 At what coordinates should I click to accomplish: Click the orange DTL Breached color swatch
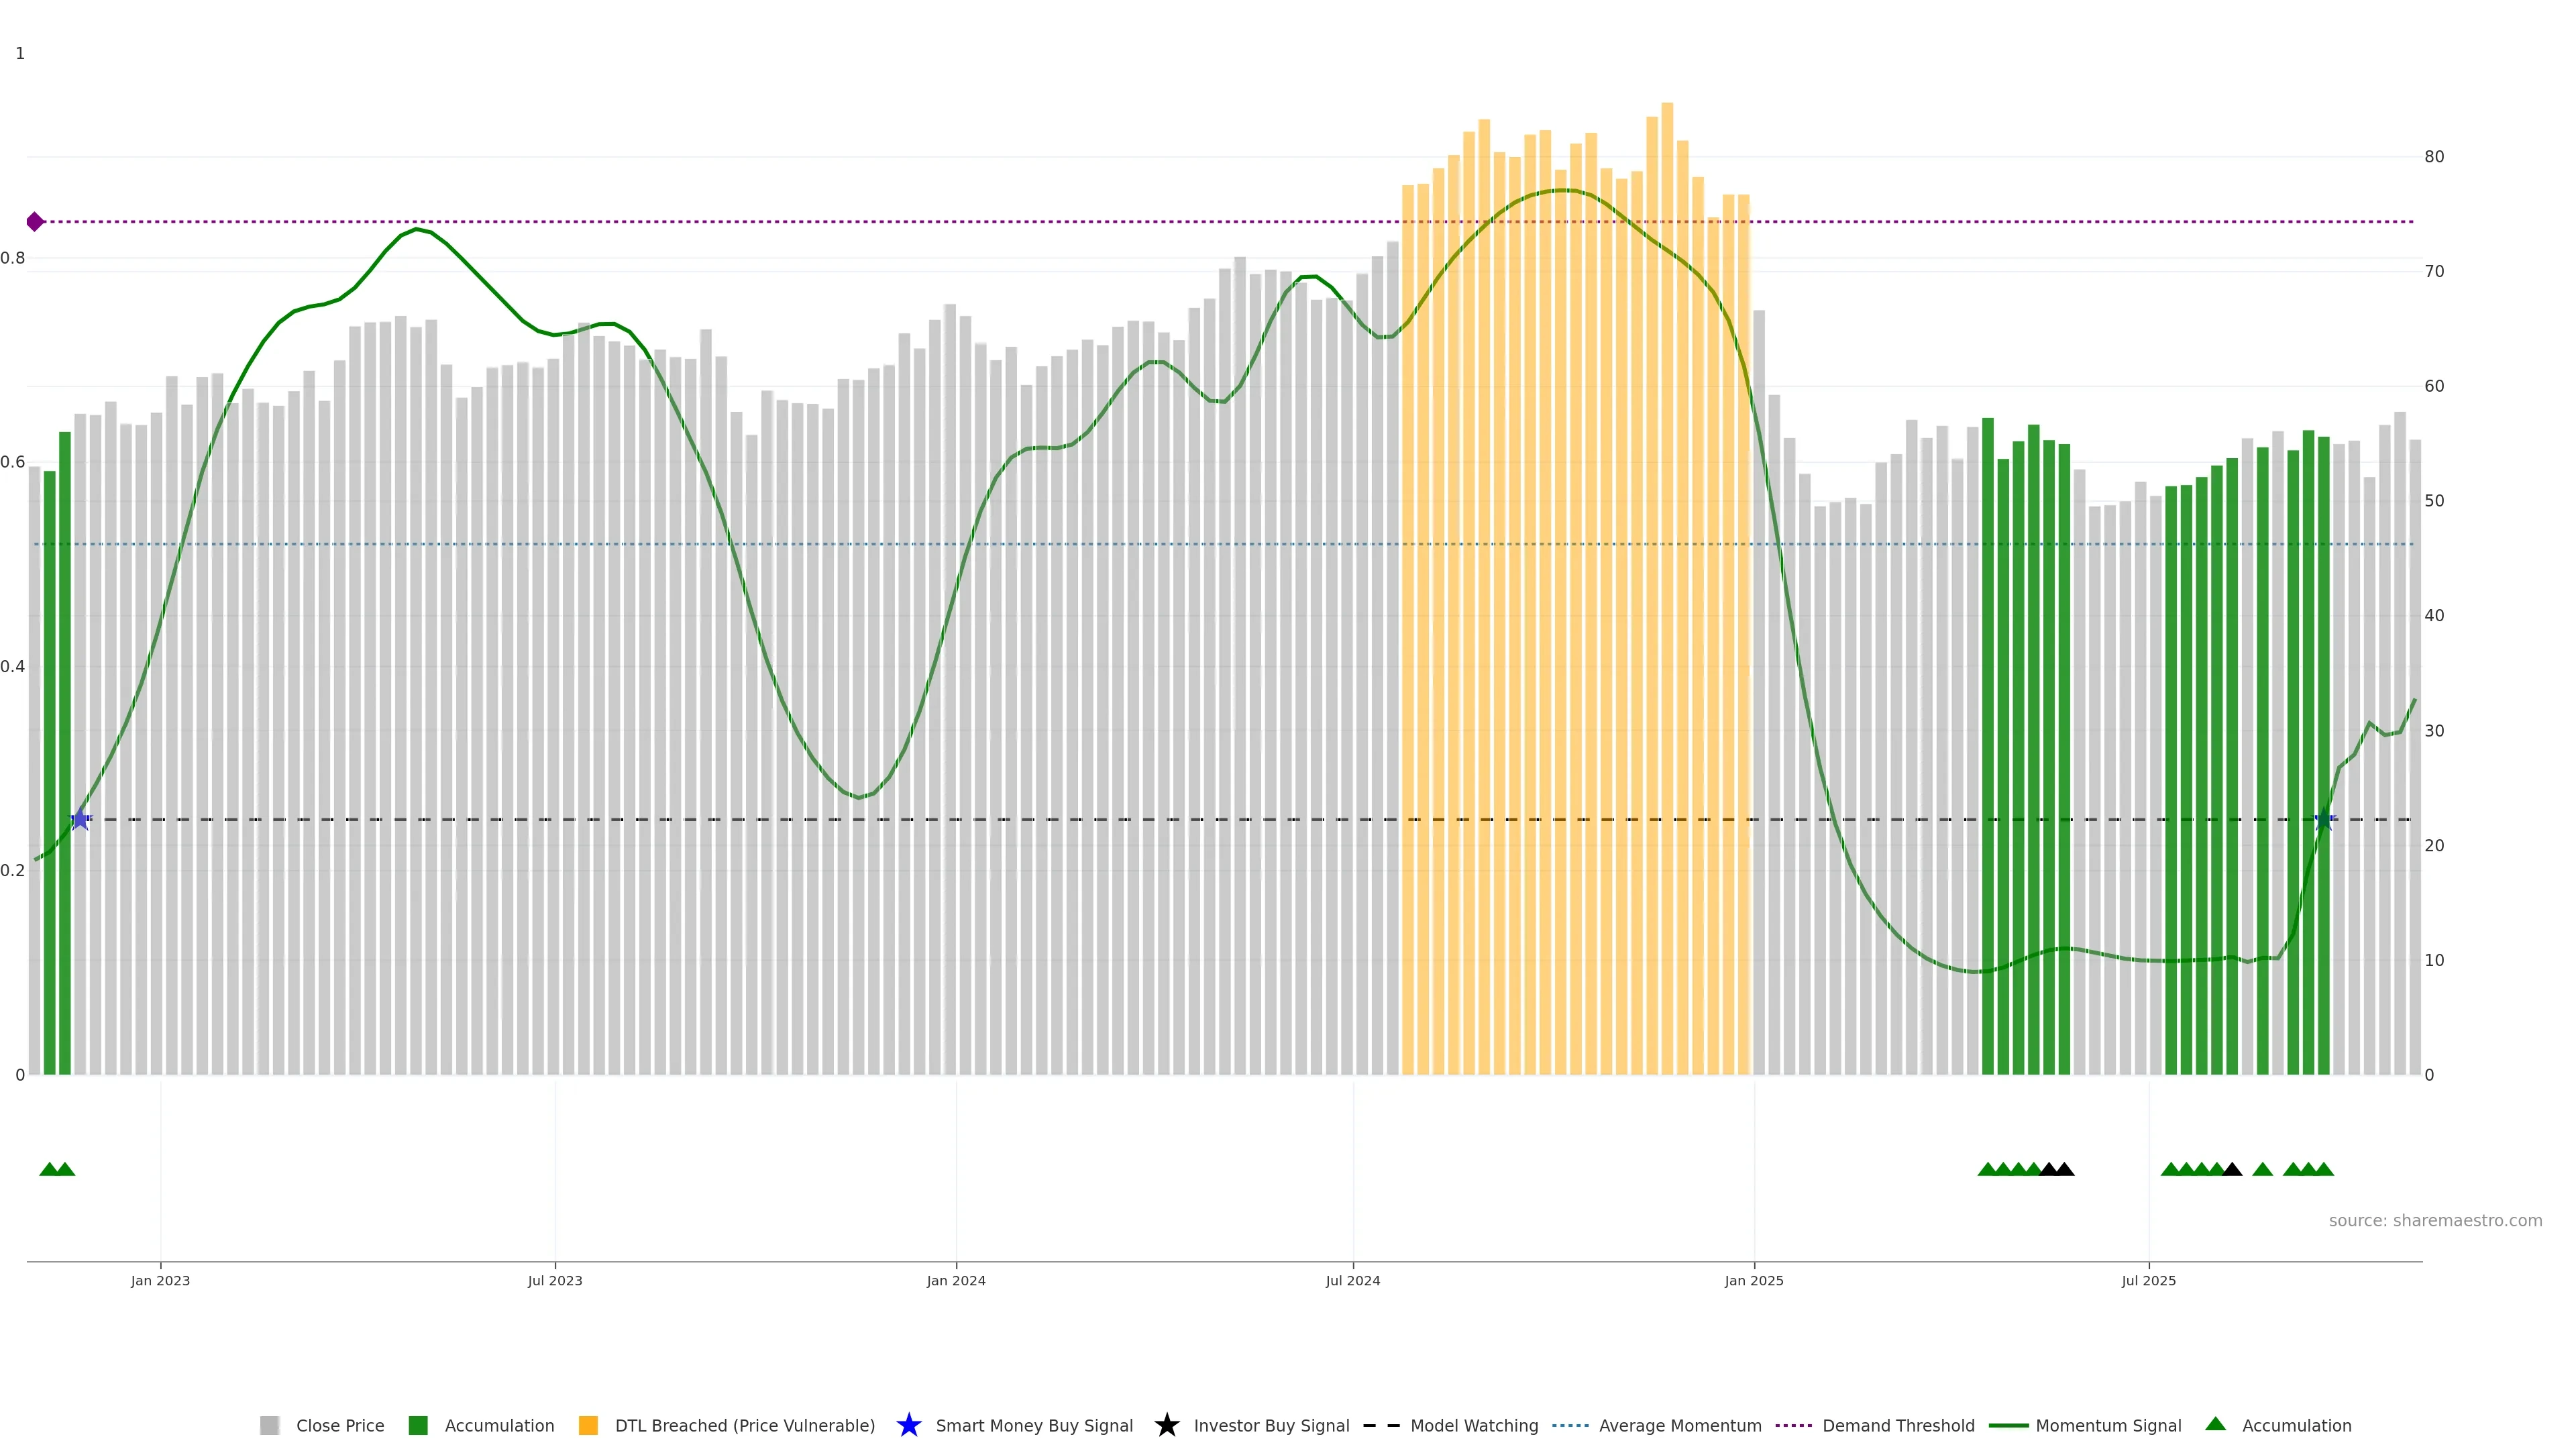(x=588, y=1426)
